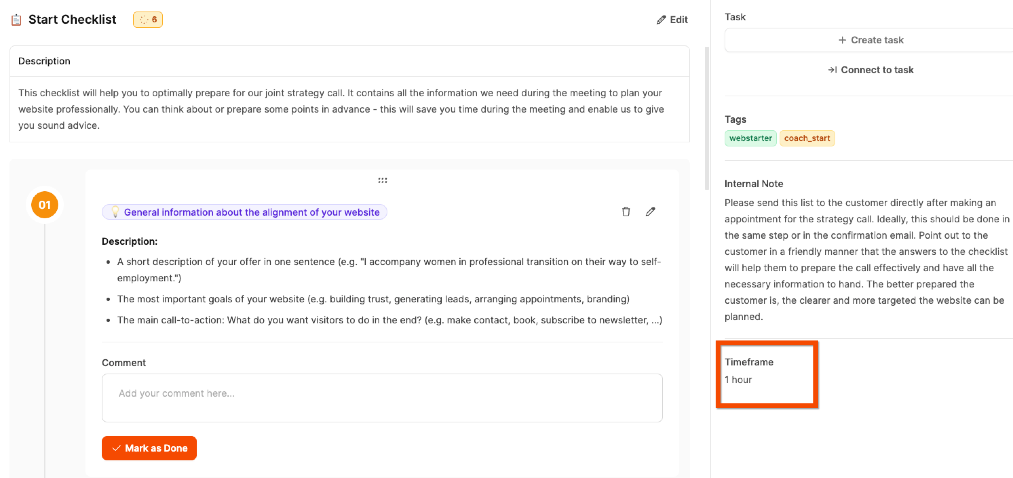Select the webstarter tag

click(x=750, y=138)
